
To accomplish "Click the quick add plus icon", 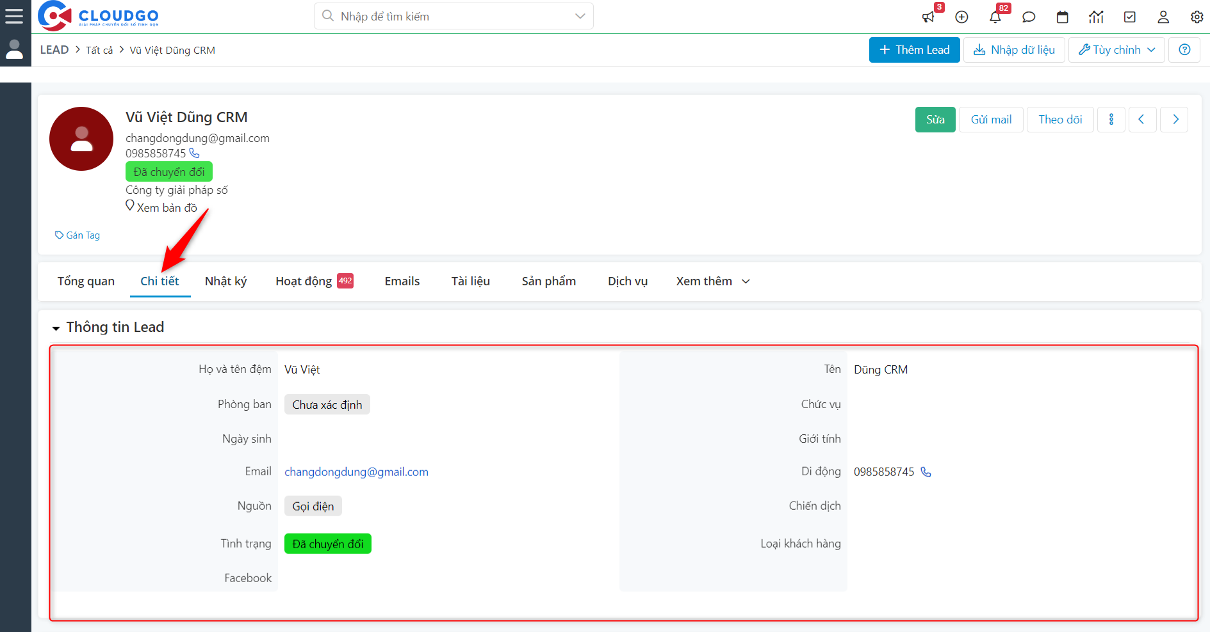I will click(x=961, y=17).
